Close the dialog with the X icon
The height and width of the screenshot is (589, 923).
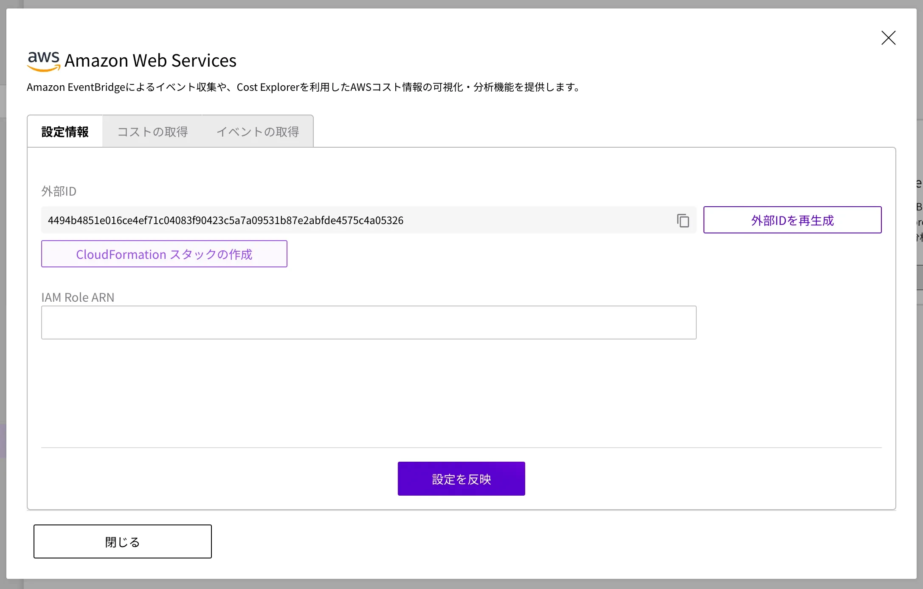(x=888, y=38)
